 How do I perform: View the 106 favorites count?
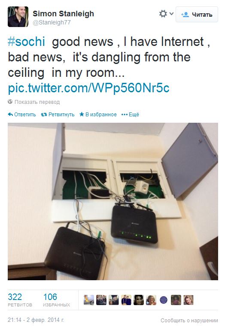tap(56, 300)
